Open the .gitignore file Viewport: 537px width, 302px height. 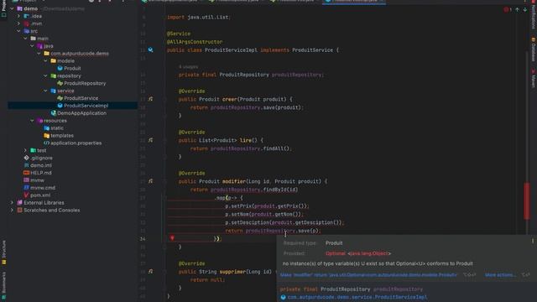(x=41, y=159)
